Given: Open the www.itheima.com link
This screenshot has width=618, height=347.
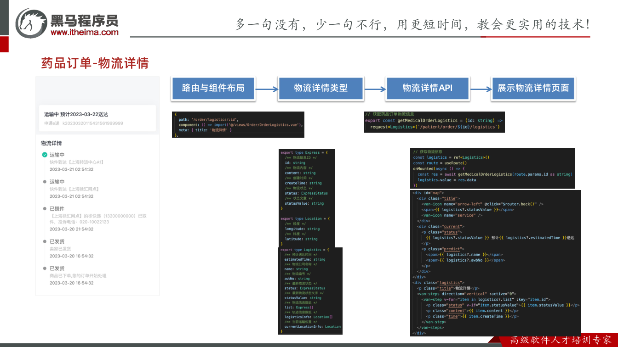Looking at the screenshot, I should 85,32.
